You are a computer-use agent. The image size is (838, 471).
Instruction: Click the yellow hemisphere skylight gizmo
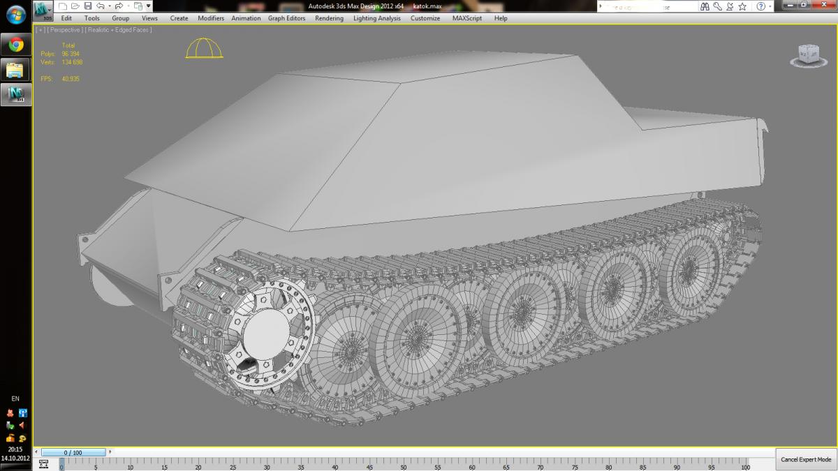(x=204, y=48)
